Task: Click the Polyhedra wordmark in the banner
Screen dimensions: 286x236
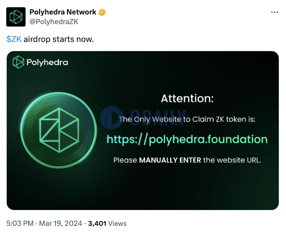Action: coord(47,62)
